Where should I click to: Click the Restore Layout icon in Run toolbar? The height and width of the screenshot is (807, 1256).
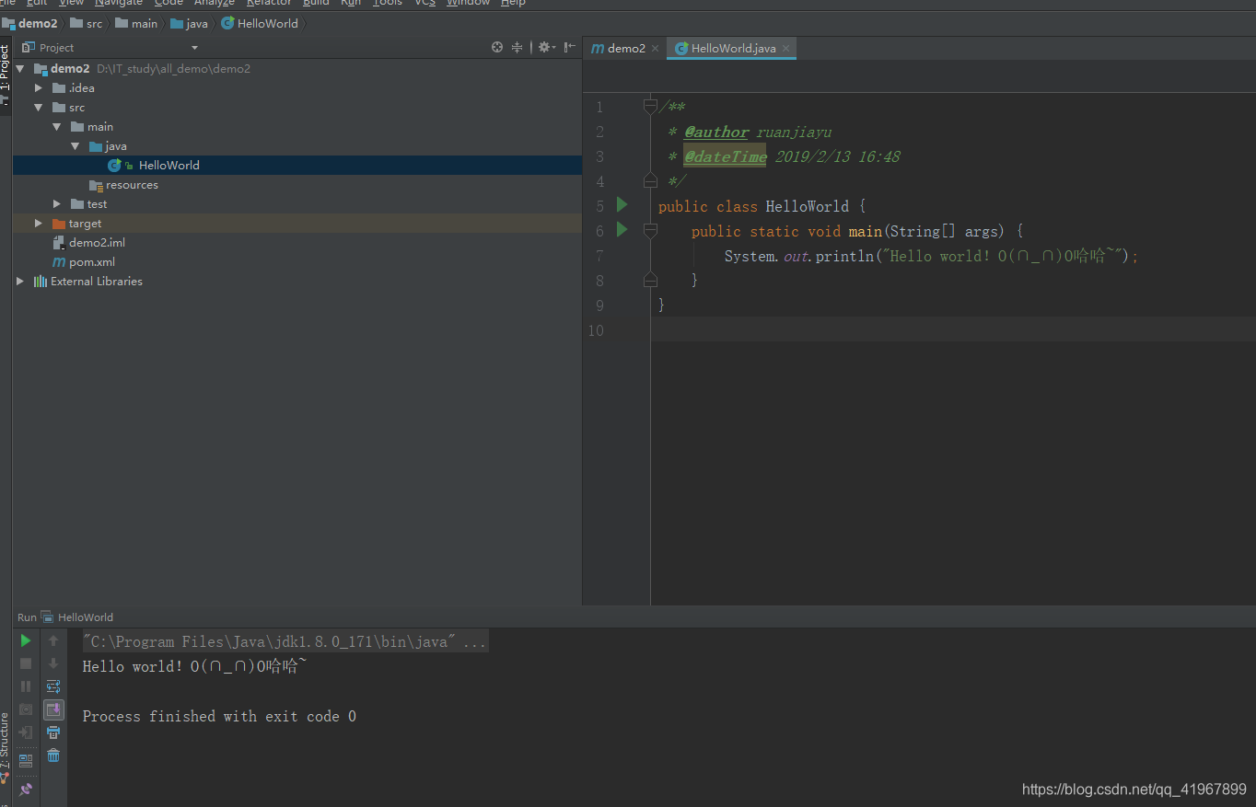pyautogui.click(x=26, y=760)
